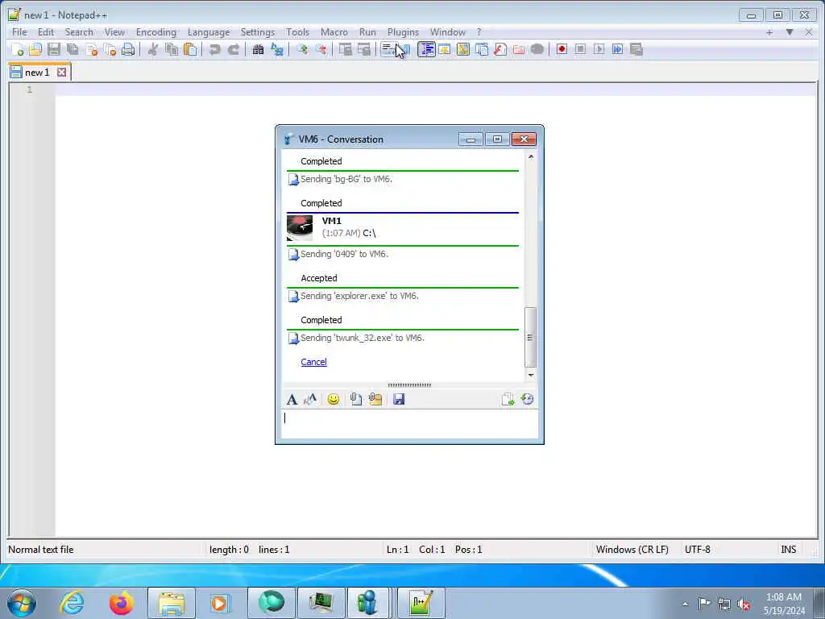The image size is (825, 619).
Task: Click the Open file toolbar icon
Action: (x=35, y=49)
